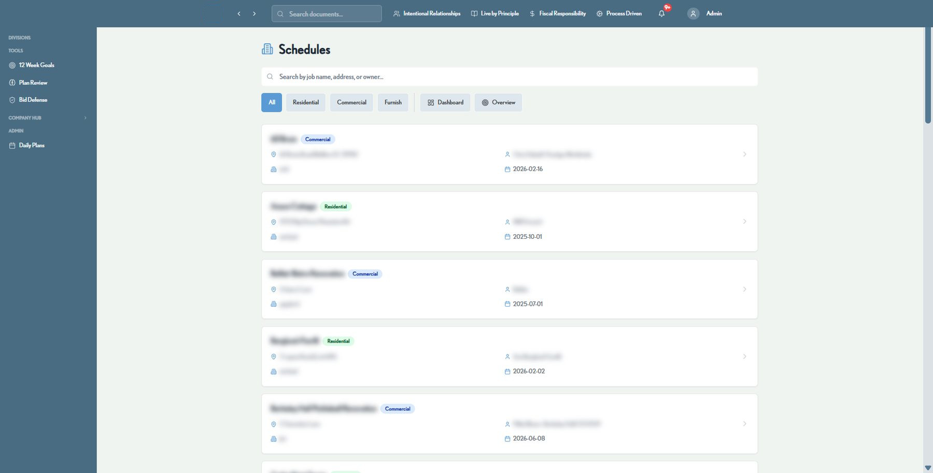Click owner person icon on 2025-10-01 card

click(507, 222)
